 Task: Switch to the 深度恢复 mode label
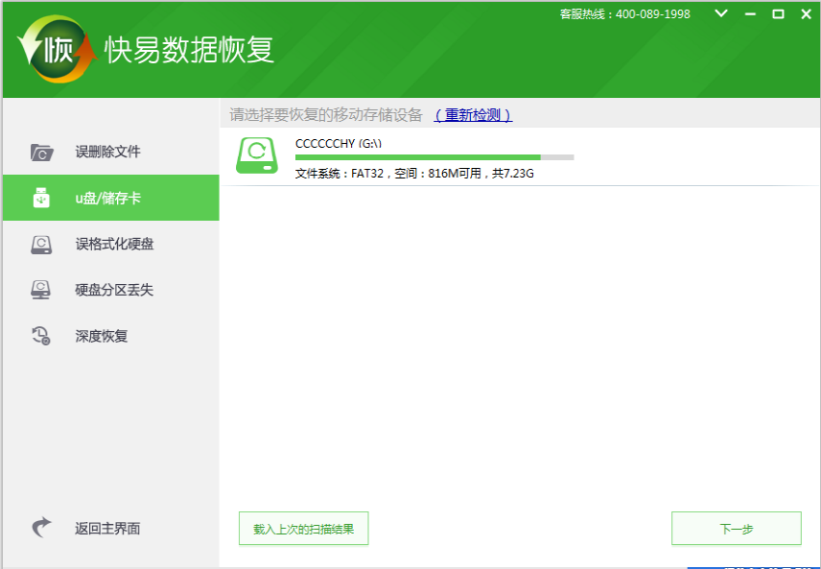[102, 336]
